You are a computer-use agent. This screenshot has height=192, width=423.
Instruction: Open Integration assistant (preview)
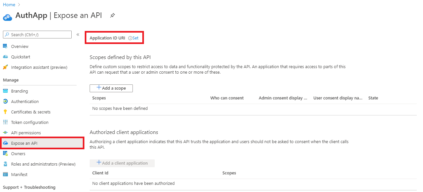coord(40,67)
